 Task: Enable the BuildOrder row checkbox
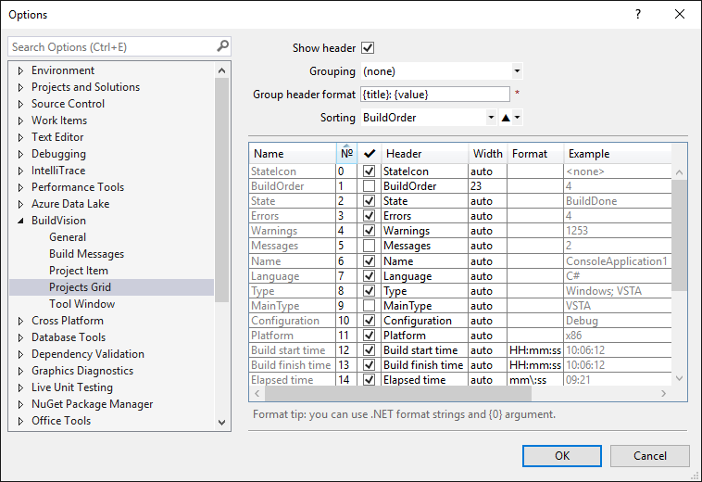click(369, 186)
